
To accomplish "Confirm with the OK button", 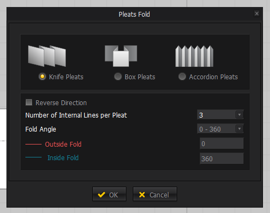I will (109, 194).
